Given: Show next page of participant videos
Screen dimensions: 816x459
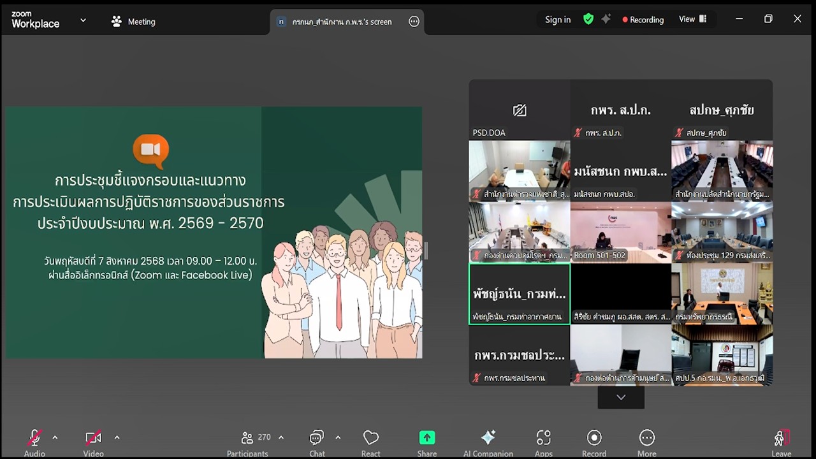Looking at the screenshot, I should [621, 397].
